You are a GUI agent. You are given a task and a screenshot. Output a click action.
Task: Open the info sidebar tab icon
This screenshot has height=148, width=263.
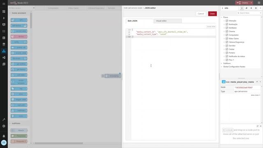click(242, 8)
